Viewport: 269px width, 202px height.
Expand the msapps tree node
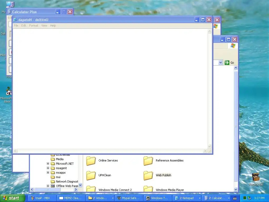[48, 173]
